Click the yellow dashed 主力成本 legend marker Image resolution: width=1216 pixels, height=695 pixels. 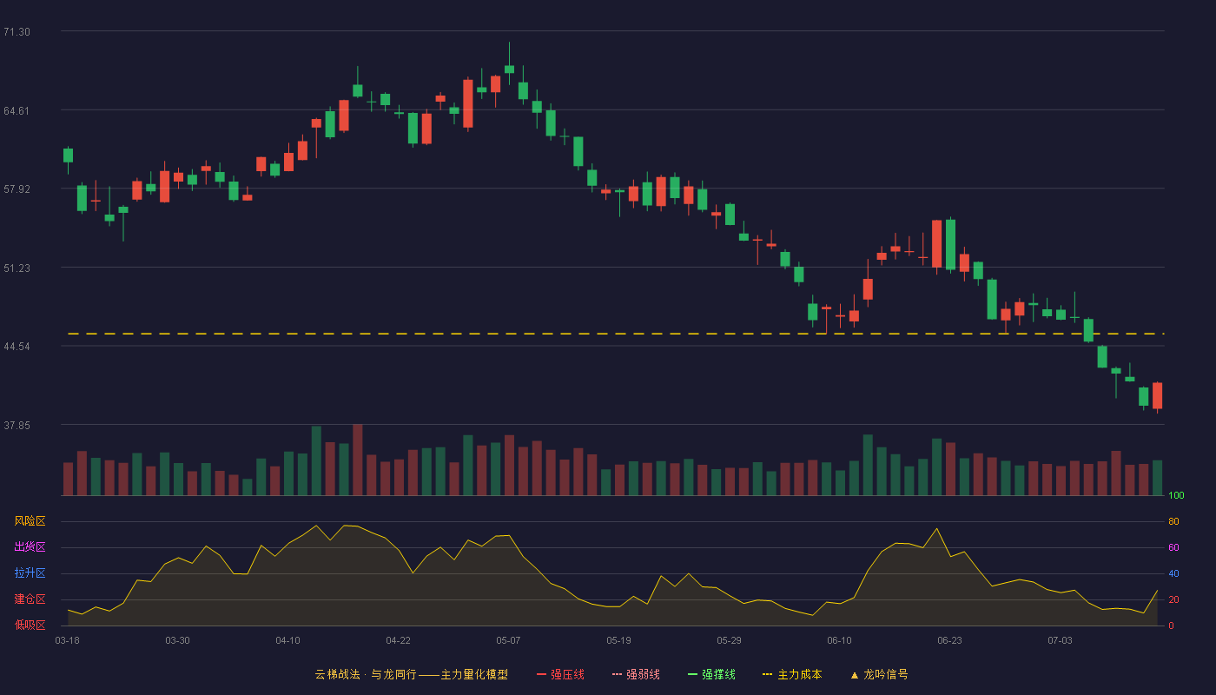[768, 674]
